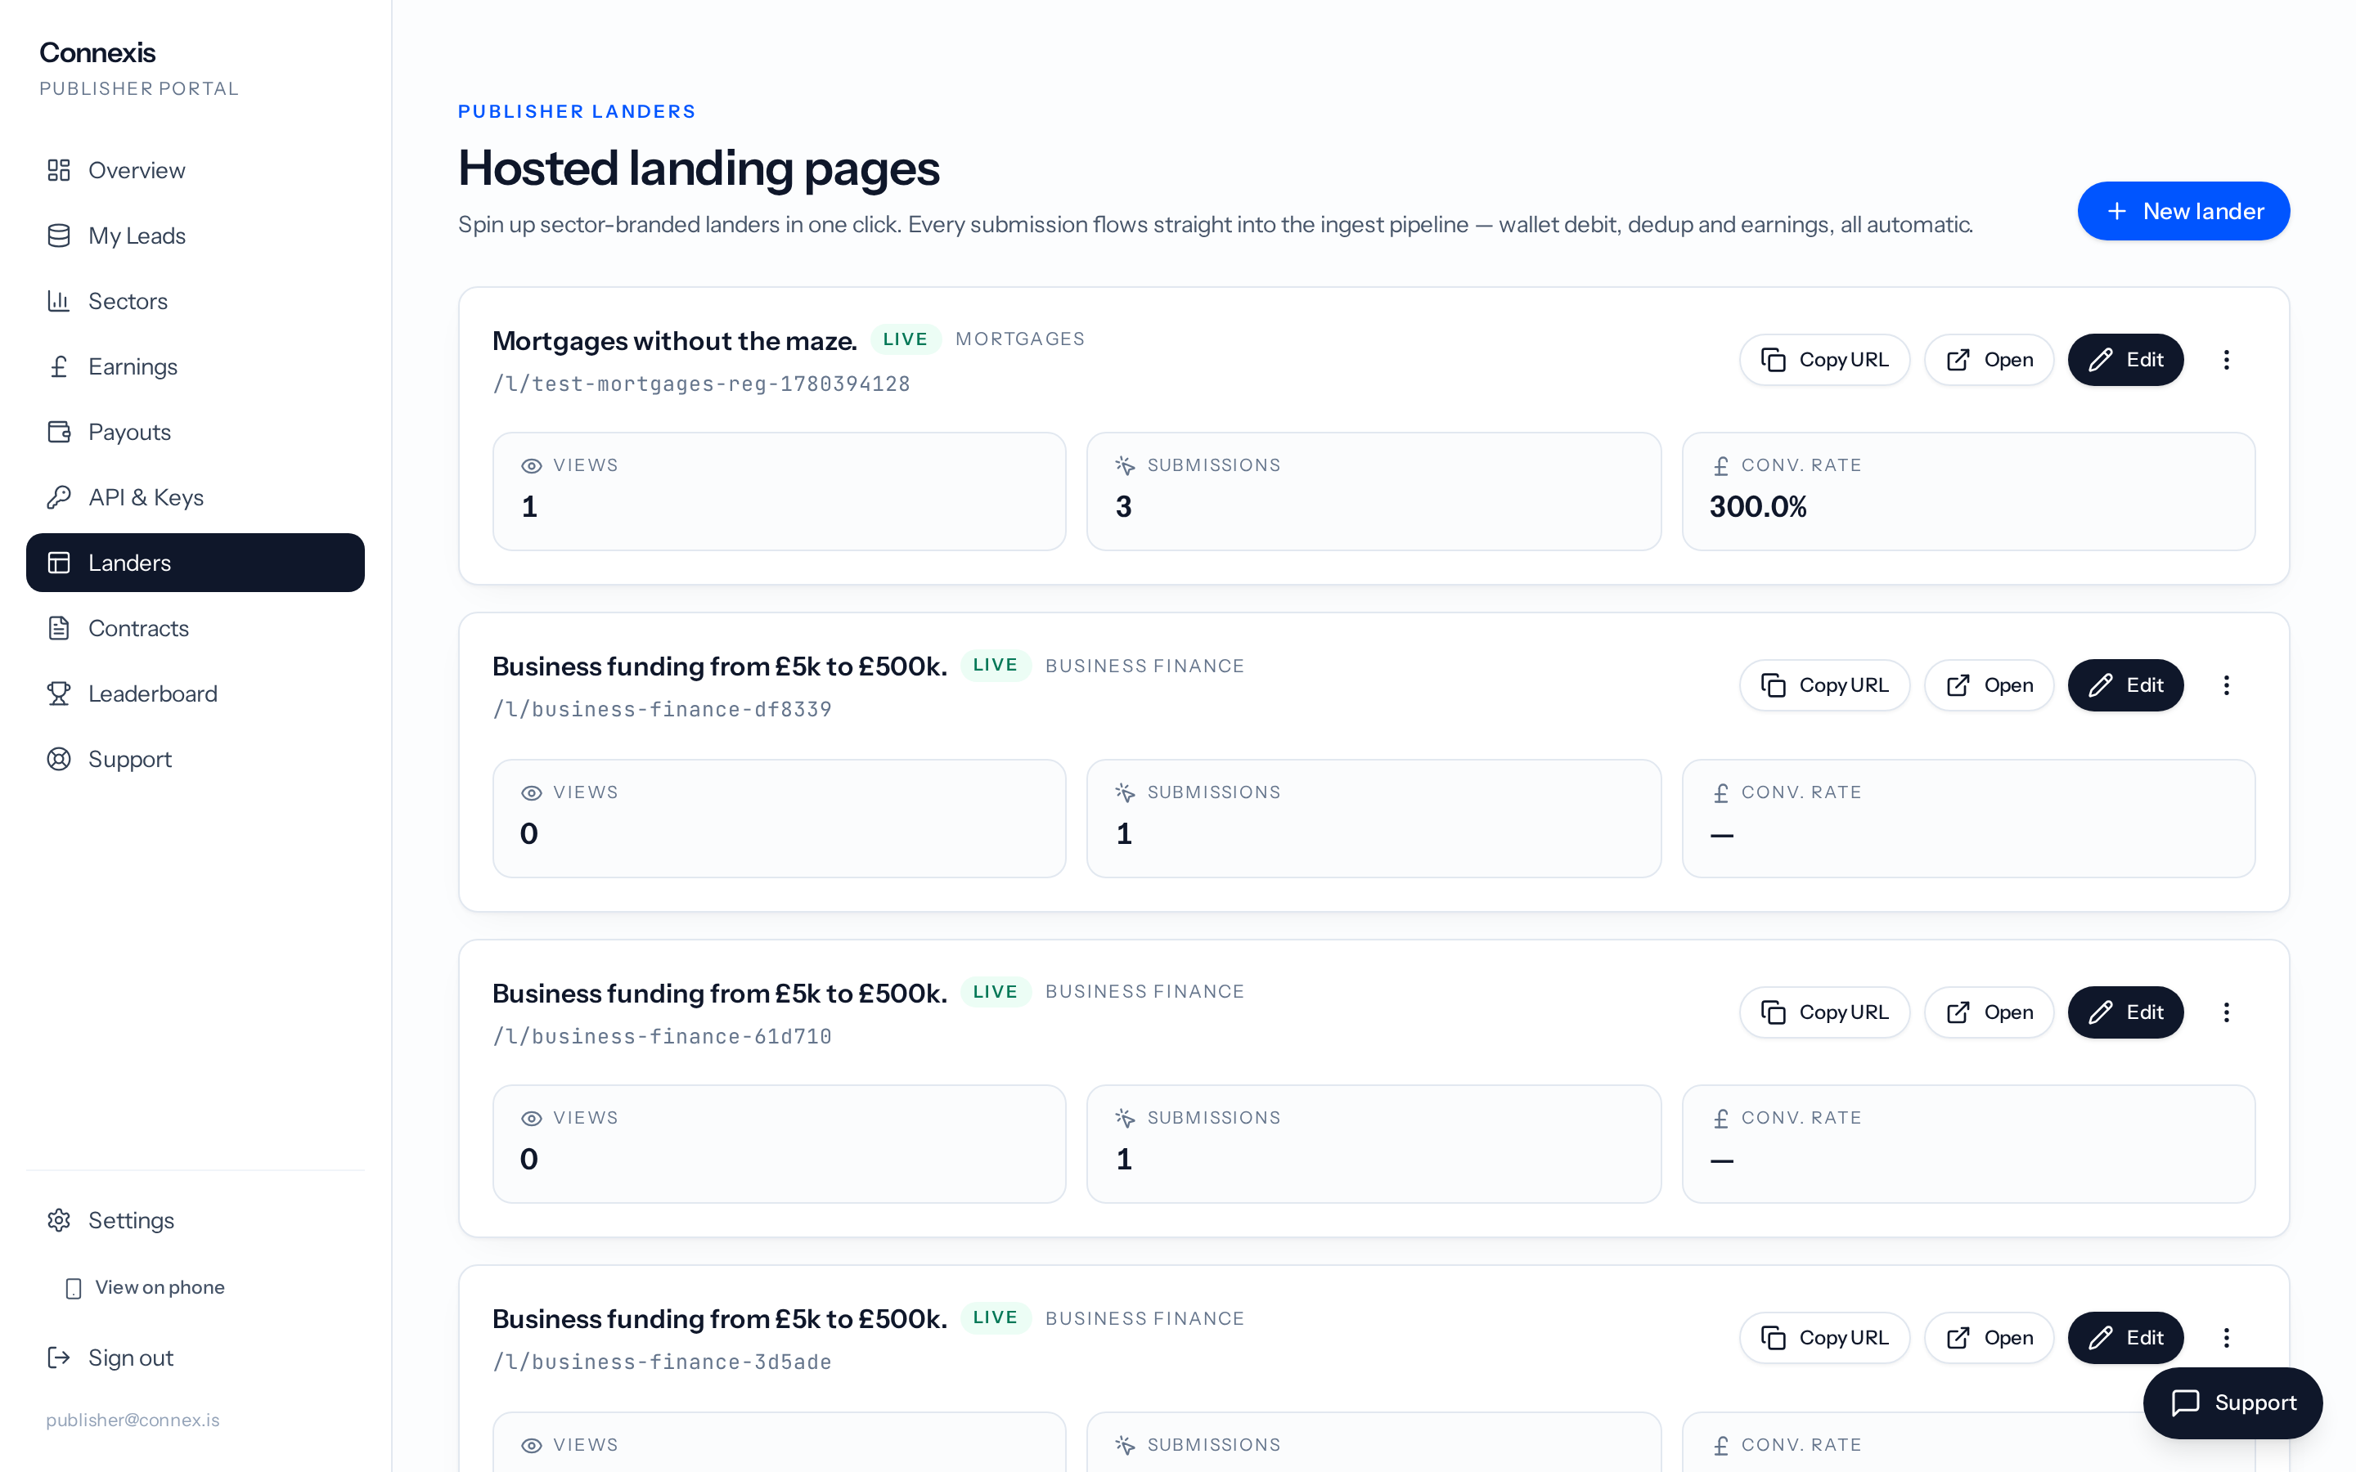
Task: Click the 300.0% conversion rate value
Action: [x=1757, y=506]
